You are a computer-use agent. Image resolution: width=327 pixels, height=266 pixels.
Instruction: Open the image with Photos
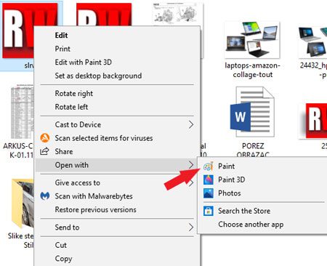pos(263,193)
